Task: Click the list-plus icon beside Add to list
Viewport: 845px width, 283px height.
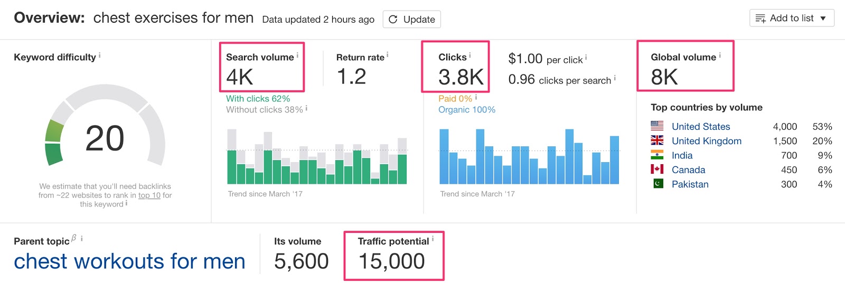Action: tap(760, 18)
